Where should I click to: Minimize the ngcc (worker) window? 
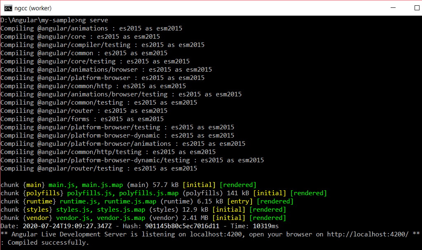tap(393, 8)
